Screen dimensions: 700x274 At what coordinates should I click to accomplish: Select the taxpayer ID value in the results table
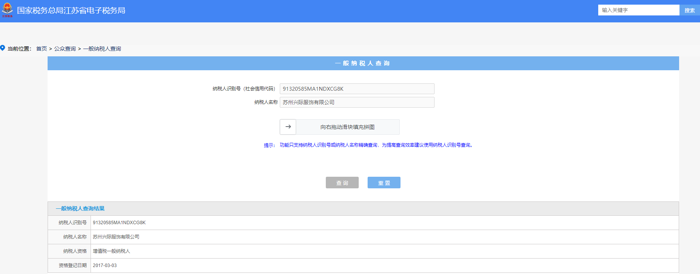pyautogui.click(x=119, y=223)
